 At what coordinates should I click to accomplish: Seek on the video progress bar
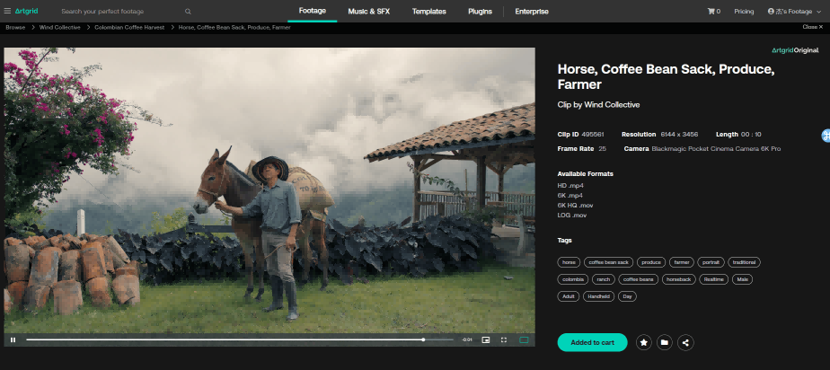click(x=225, y=339)
